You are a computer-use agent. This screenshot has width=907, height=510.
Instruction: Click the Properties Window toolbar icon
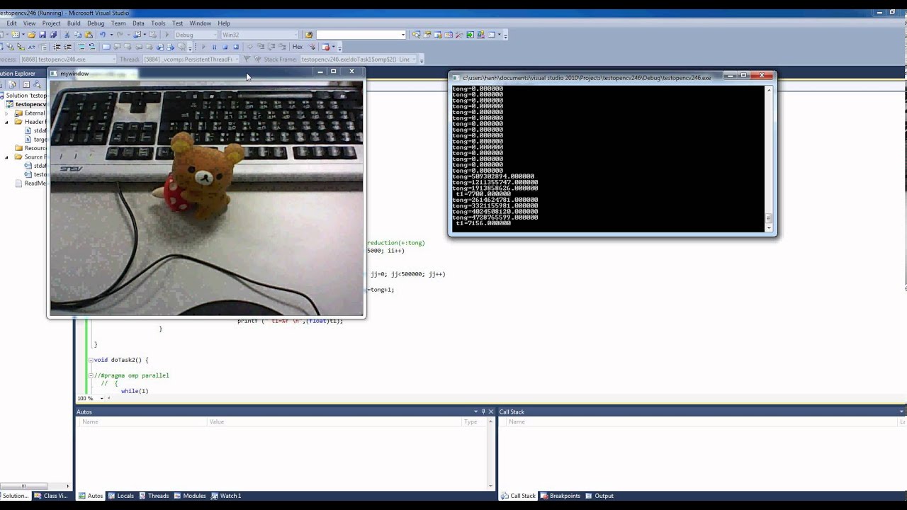point(427,35)
